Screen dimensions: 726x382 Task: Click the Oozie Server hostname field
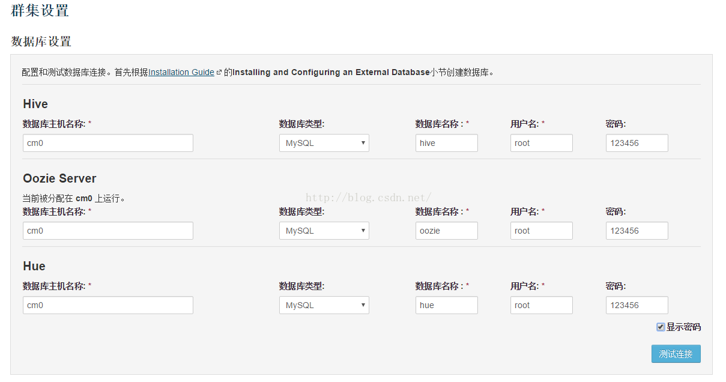108,231
